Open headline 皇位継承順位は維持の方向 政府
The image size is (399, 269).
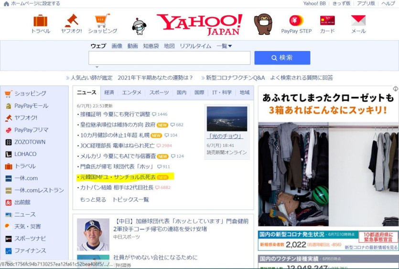tap(118, 124)
